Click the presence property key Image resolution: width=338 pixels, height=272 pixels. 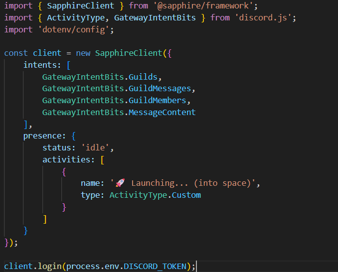pos(42,136)
